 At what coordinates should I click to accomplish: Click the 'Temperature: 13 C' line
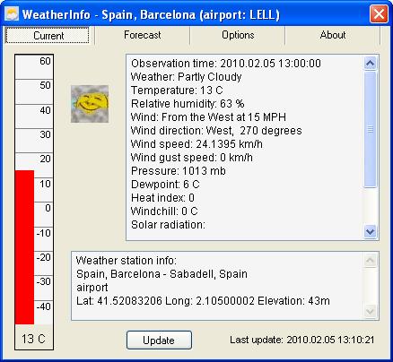click(177, 90)
